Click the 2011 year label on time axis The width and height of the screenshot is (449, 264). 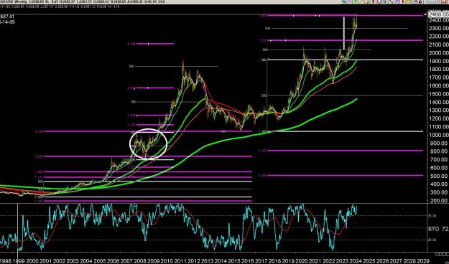click(x=180, y=261)
